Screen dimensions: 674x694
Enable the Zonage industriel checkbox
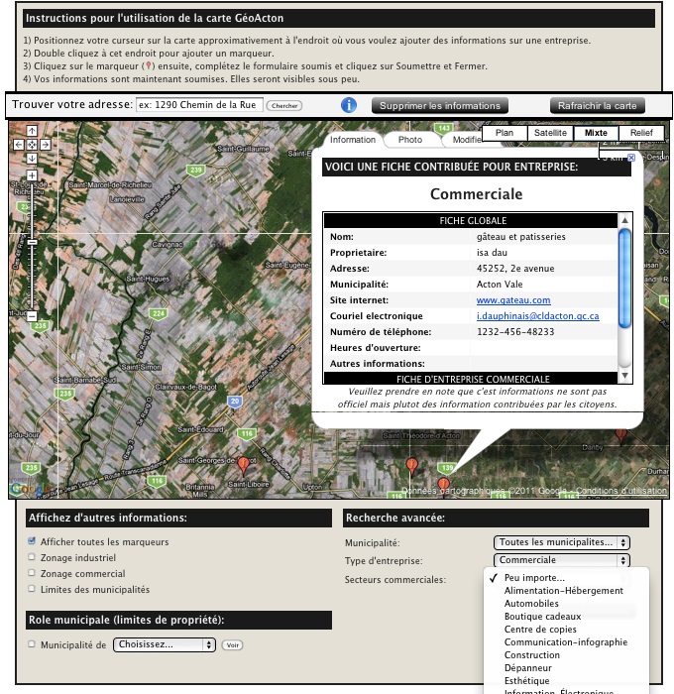click(x=32, y=557)
